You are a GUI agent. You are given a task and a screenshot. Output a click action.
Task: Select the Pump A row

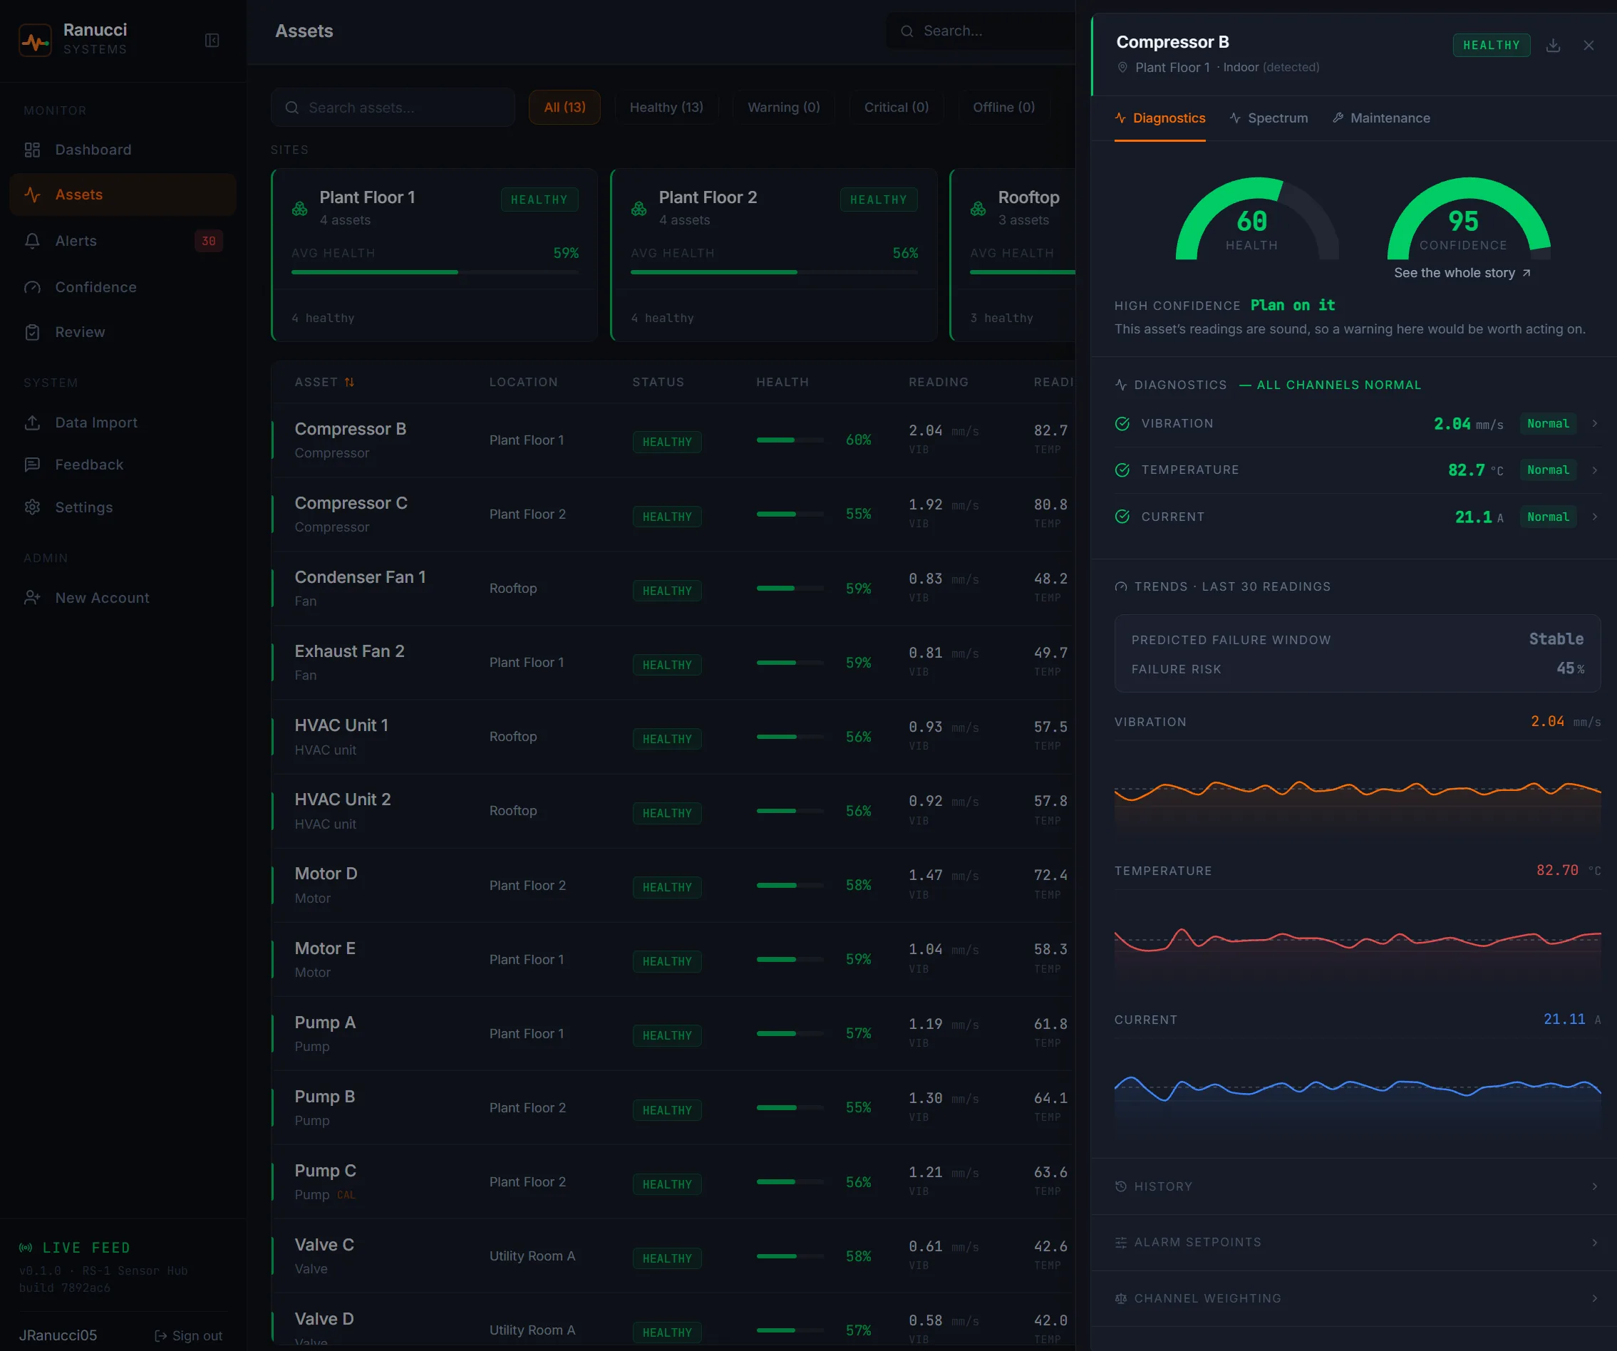click(x=673, y=1033)
